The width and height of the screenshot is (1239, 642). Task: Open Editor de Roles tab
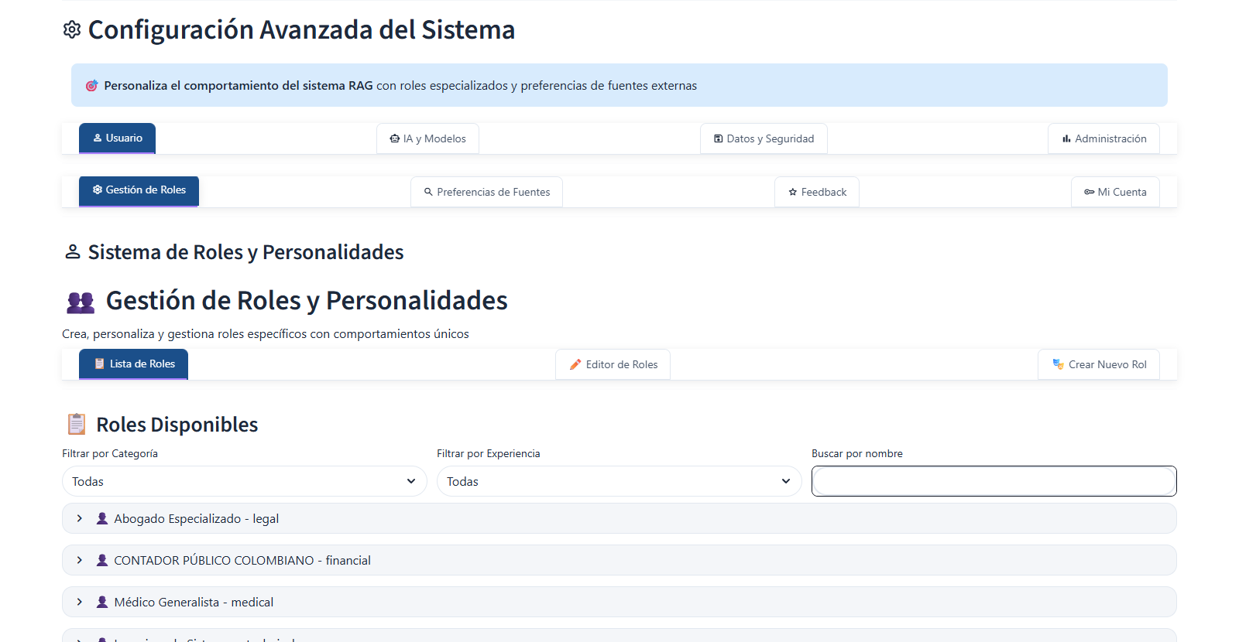[613, 364]
